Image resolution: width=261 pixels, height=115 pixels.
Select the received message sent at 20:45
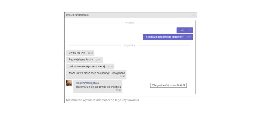pyautogui.click(x=96, y=73)
